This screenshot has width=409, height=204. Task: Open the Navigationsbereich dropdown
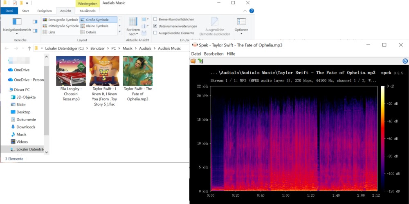pyautogui.click(x=17, y=27)
